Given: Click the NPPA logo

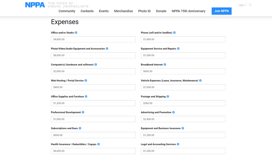Looking at the screenshot, I should click(35, 5).
